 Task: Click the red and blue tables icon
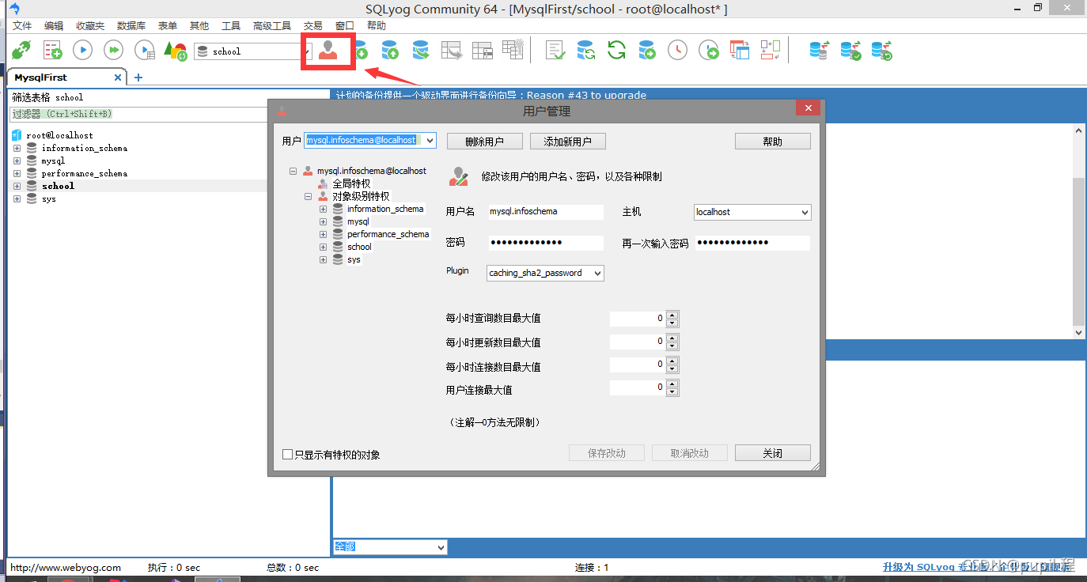click(739, 51)
